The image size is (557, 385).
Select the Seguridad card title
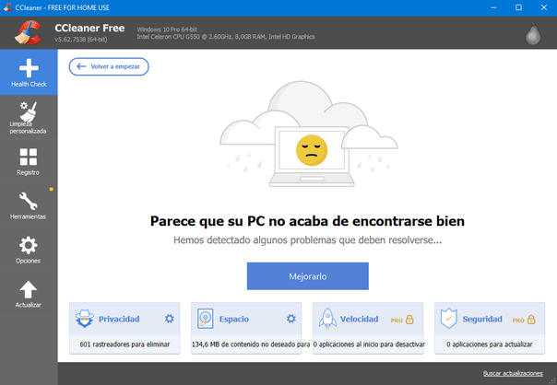point(482,319)
